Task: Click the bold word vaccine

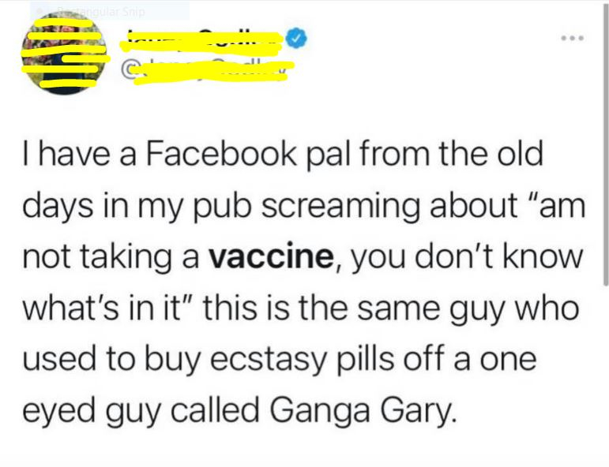Action: pyautogui.click(x=271, y=256)
